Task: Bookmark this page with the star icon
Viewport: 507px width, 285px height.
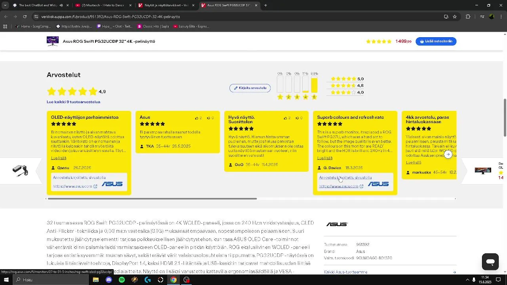Action: pos(455,17)
